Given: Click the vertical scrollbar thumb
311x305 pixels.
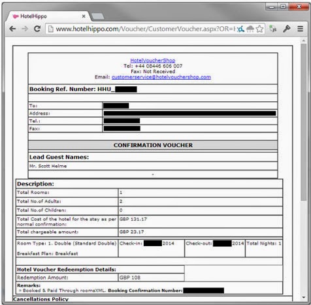Looking at the screenshot, I should click(304, 122).
